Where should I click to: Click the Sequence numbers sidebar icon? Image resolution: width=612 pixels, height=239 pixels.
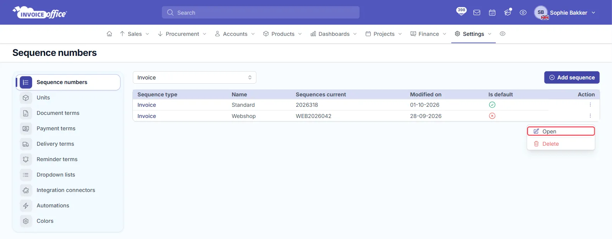(26, 82)
